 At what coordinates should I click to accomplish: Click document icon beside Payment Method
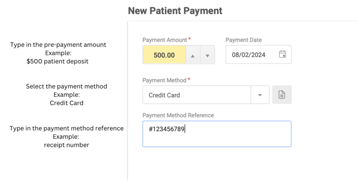pos(282,95)
